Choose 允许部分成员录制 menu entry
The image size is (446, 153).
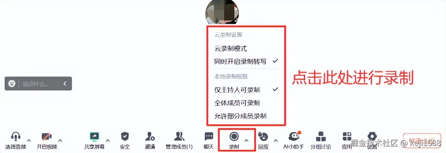(x=240, y=116)
